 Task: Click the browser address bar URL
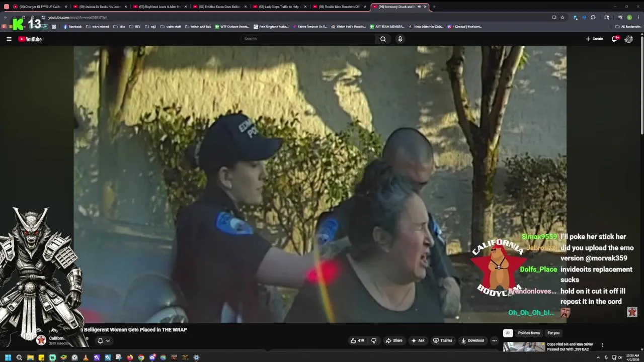click(77, 18)
